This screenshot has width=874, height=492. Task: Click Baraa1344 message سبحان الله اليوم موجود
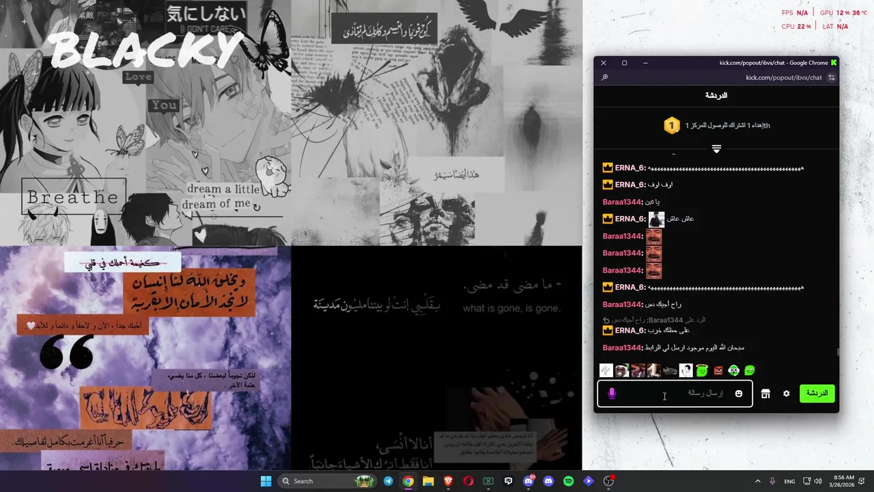694,348
